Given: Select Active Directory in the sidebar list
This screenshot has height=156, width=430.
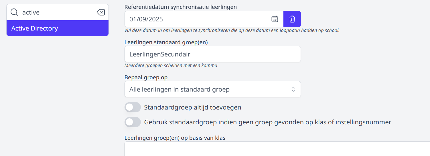Looking at the screenshot, I should click(x=58, y=28).
